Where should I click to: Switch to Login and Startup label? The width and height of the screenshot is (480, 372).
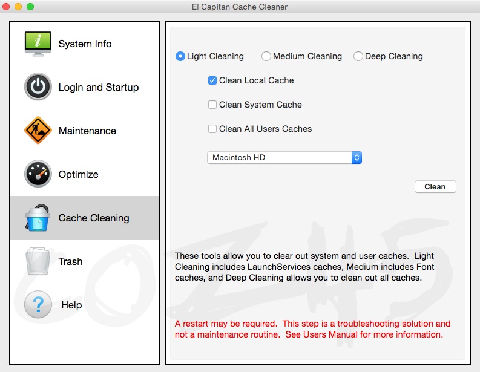pos(99,87)
